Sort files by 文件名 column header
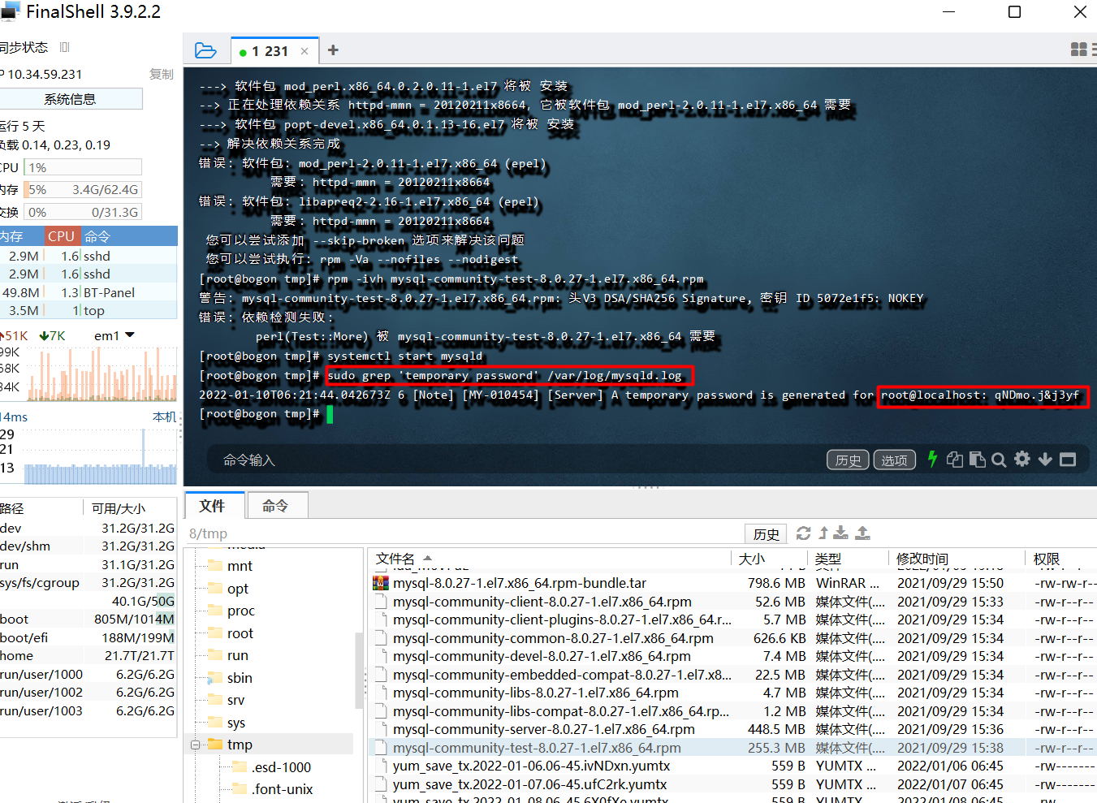The image size is (1097, 803). click(x=551, y=559)
